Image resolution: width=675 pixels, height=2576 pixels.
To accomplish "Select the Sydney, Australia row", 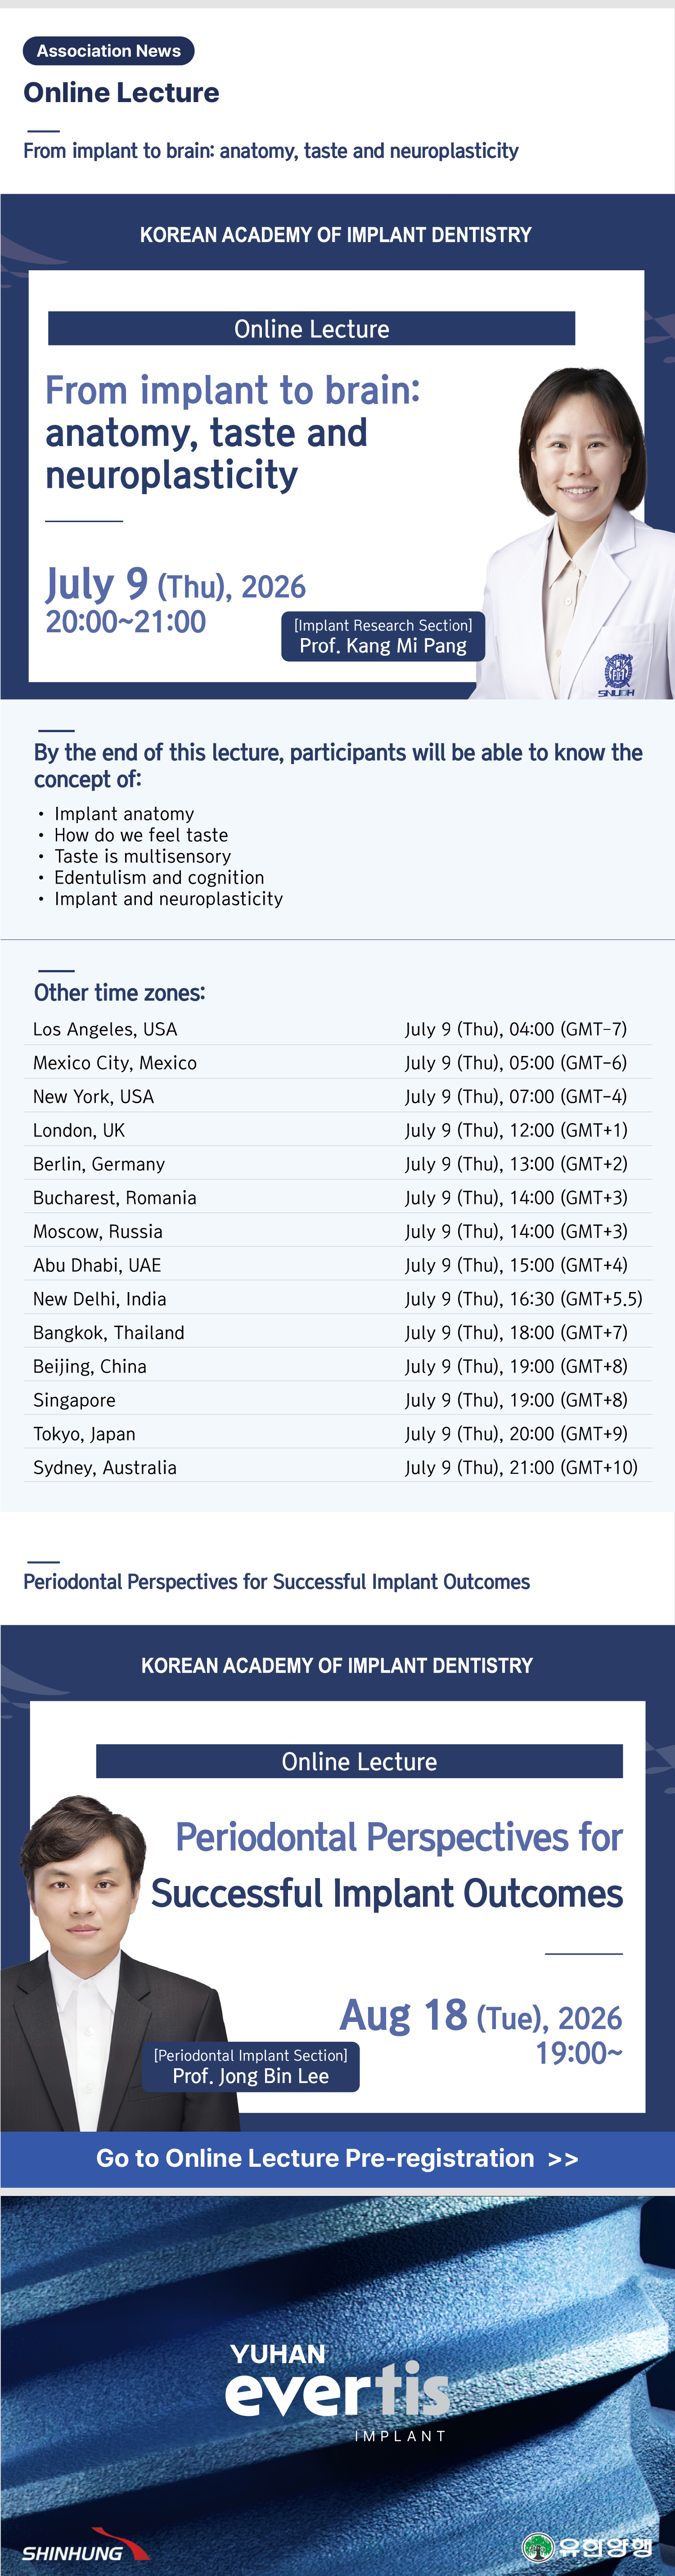I will coord(338,1467).
